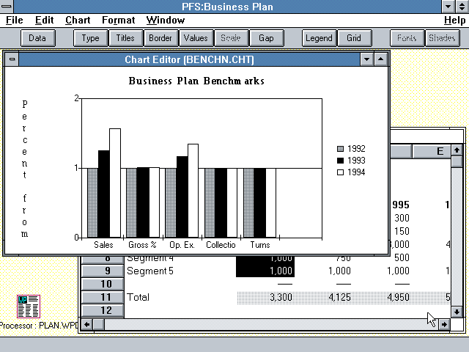
Task: Click the Titles toolbar button
Action: (x=125, y=38)
